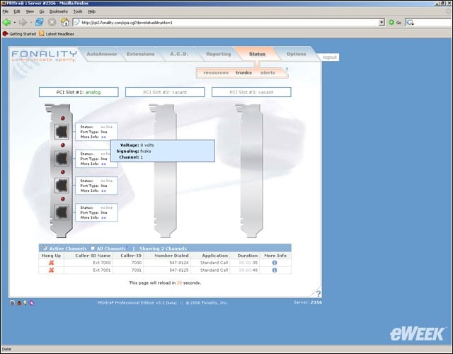453x354 pixels.
Task: Open the View menu
Action: [x=30, y=11]
